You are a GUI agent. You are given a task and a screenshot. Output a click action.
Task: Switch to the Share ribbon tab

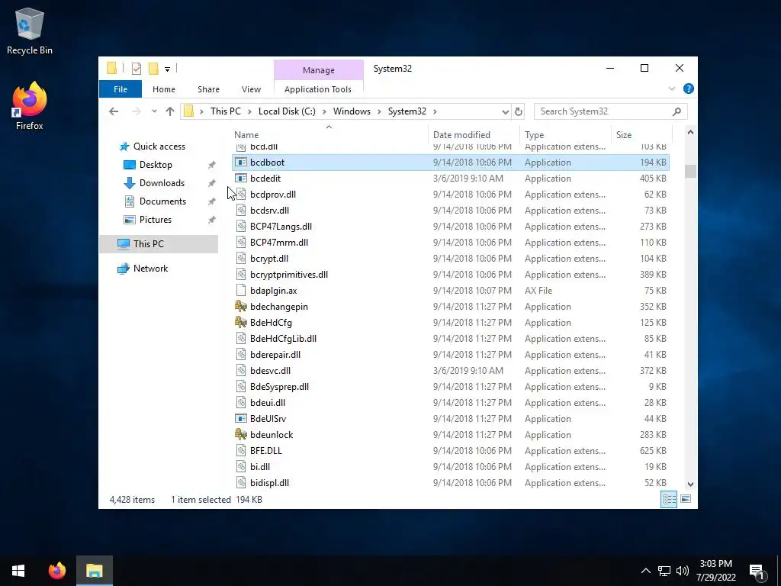[208, 89]
